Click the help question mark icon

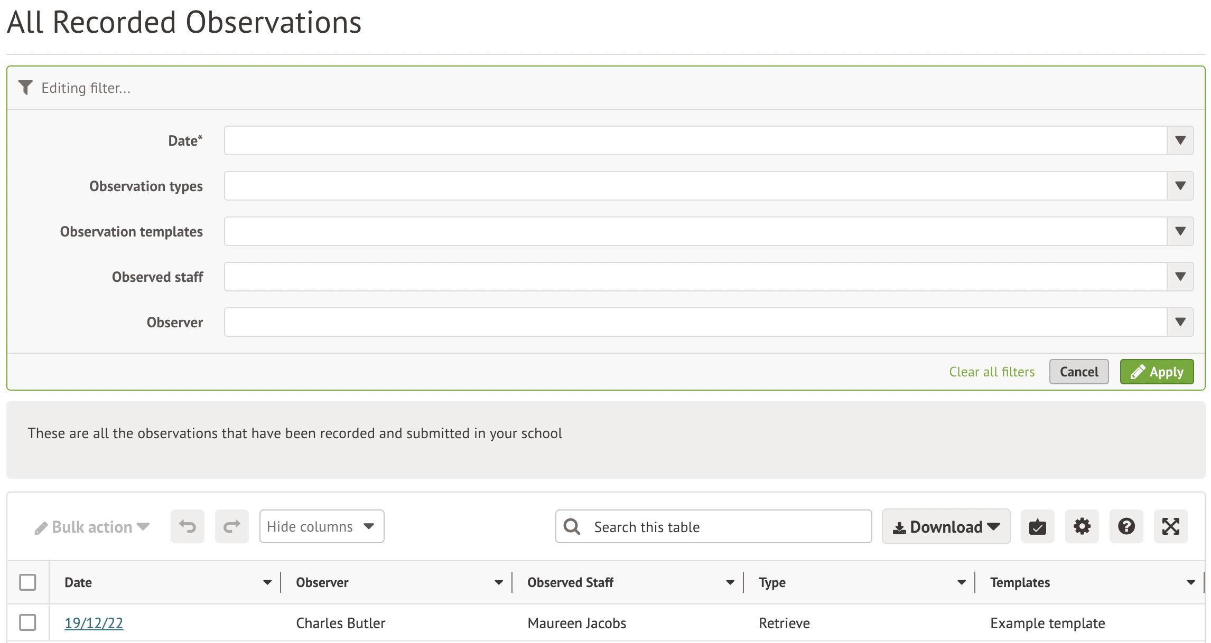coord(1126,526)
